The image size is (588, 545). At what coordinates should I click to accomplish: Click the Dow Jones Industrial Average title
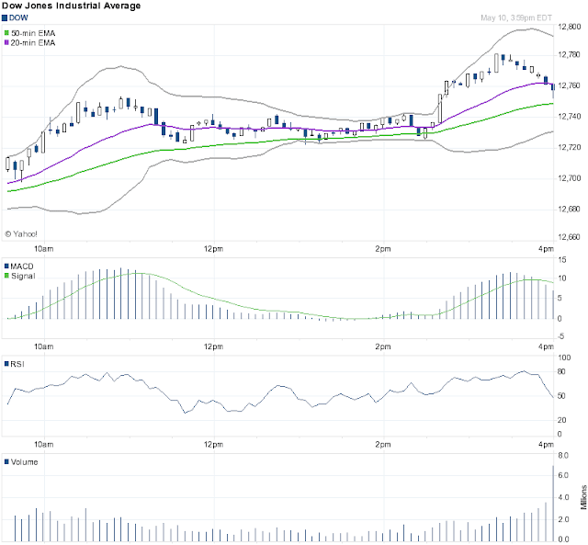pyautogui.click(x=72, y=6)
